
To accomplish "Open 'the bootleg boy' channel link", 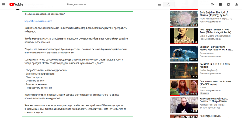I will coord(207,70).
